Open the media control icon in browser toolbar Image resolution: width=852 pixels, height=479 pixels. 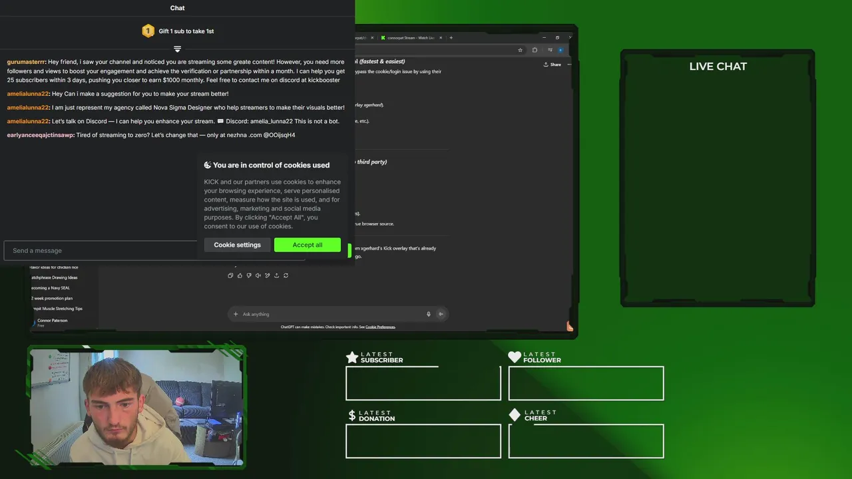point(550,50)
